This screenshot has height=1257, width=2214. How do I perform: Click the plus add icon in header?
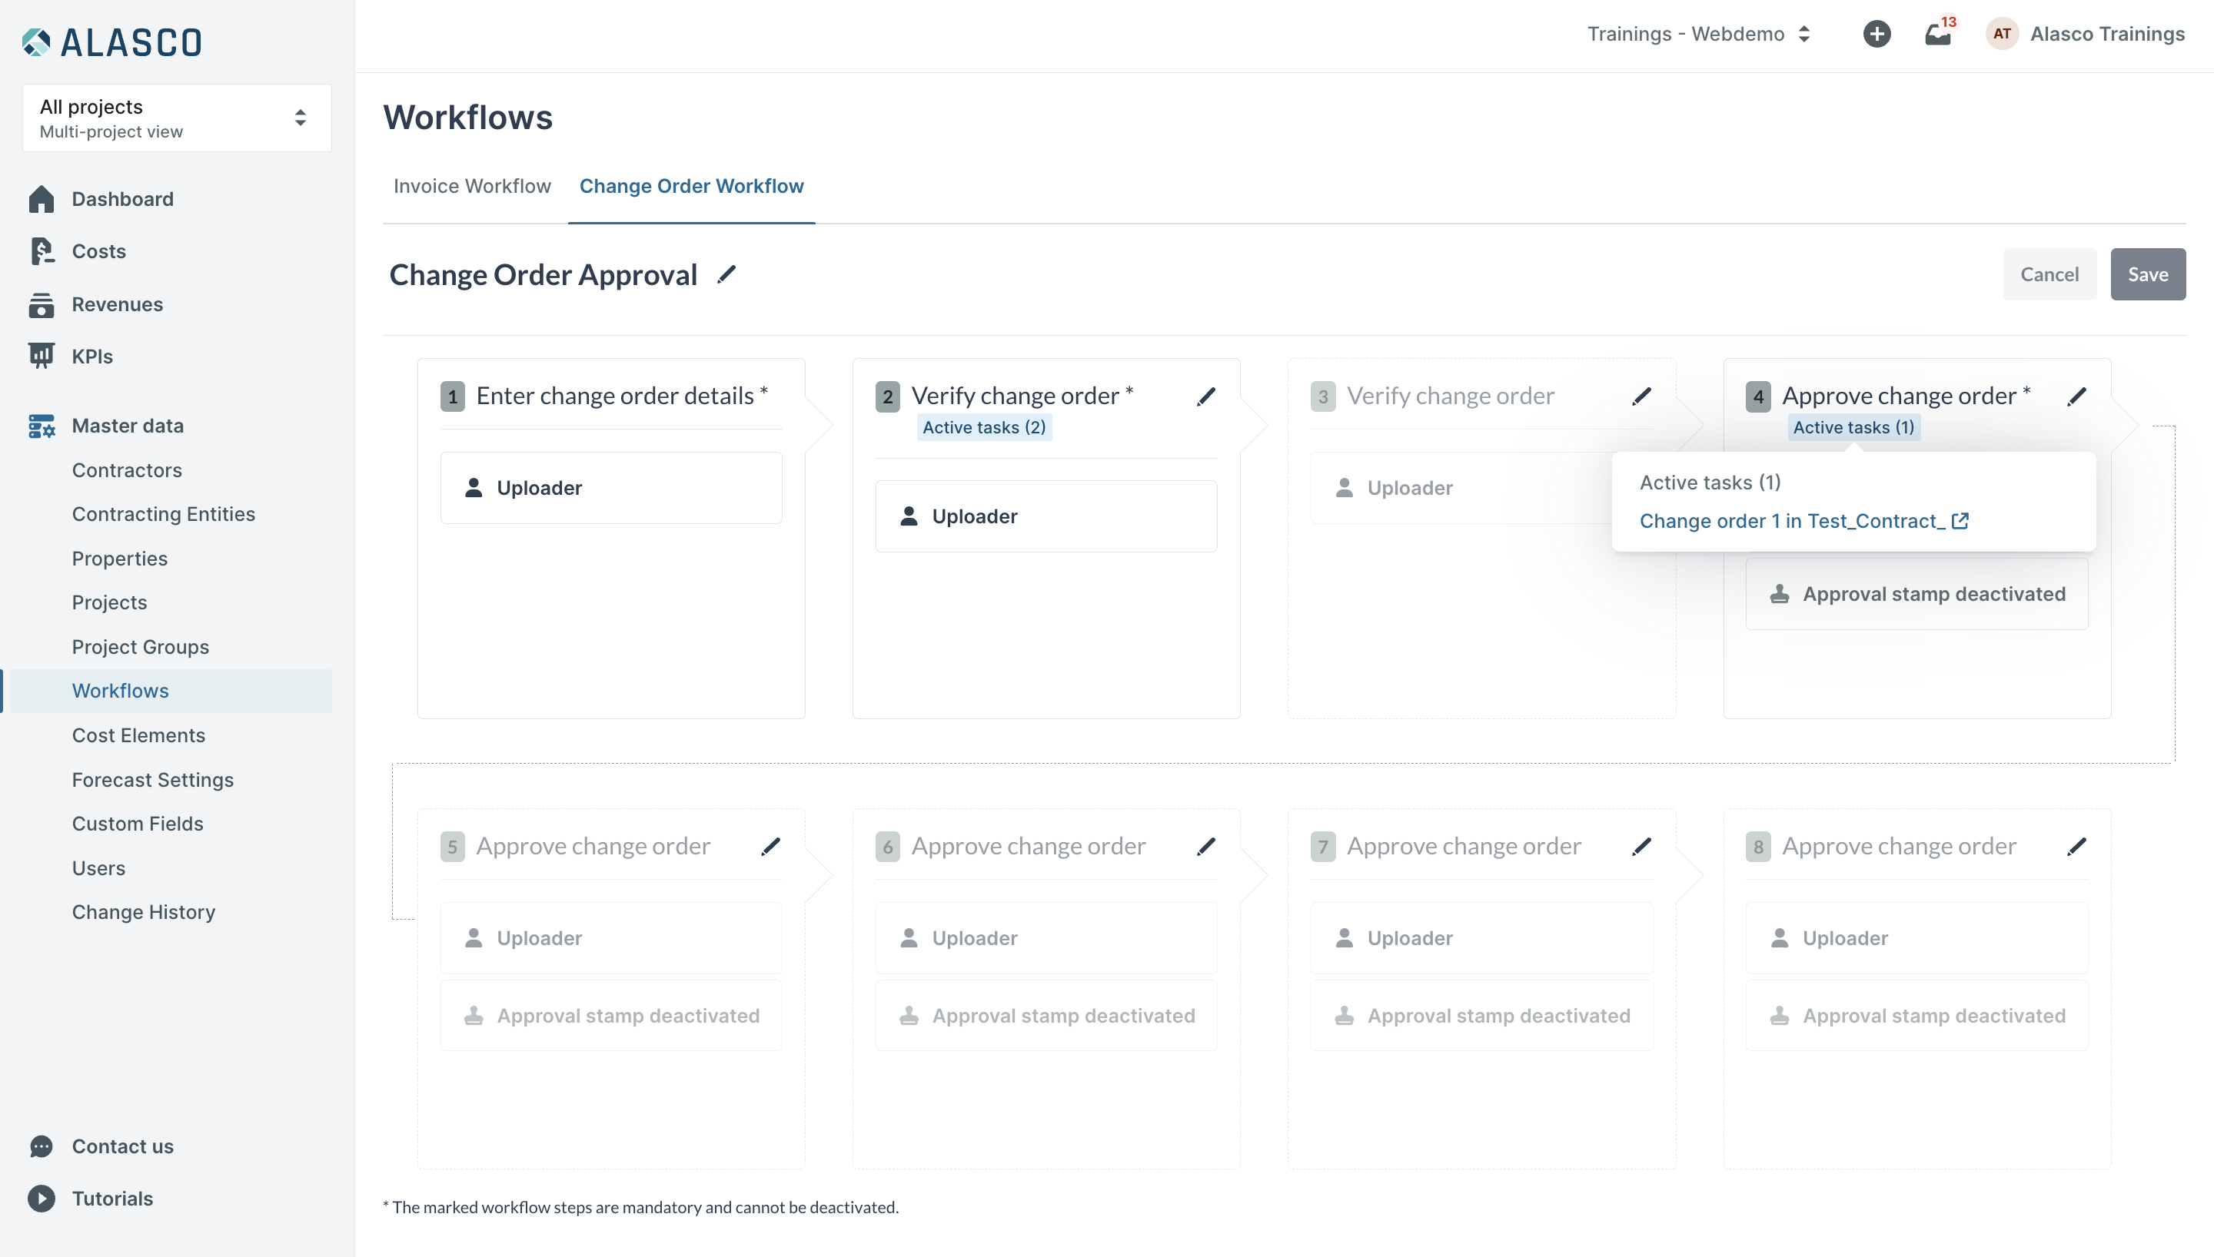tap(1877, 34)
